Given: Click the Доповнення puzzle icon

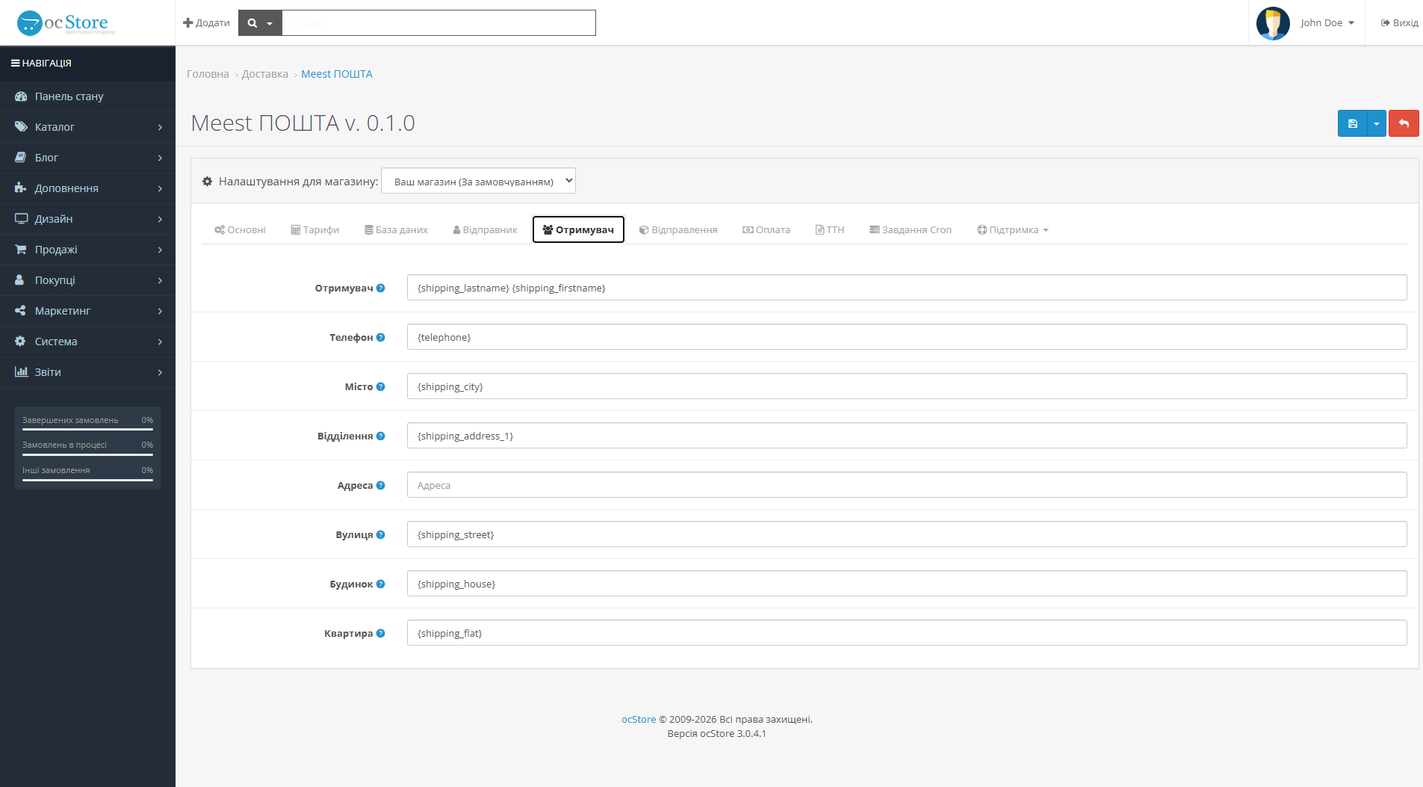Looking at the screenshot, I should pos(21,188).
